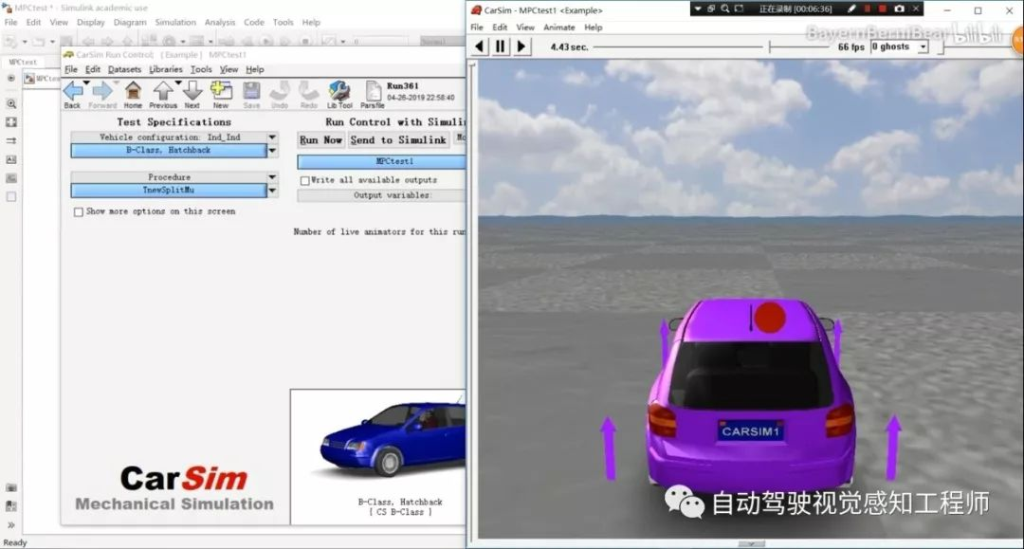This screenshot has width=1024, height=549.
Task: Create a New dataset with the New icon
Action: click(x=221, y=91)
